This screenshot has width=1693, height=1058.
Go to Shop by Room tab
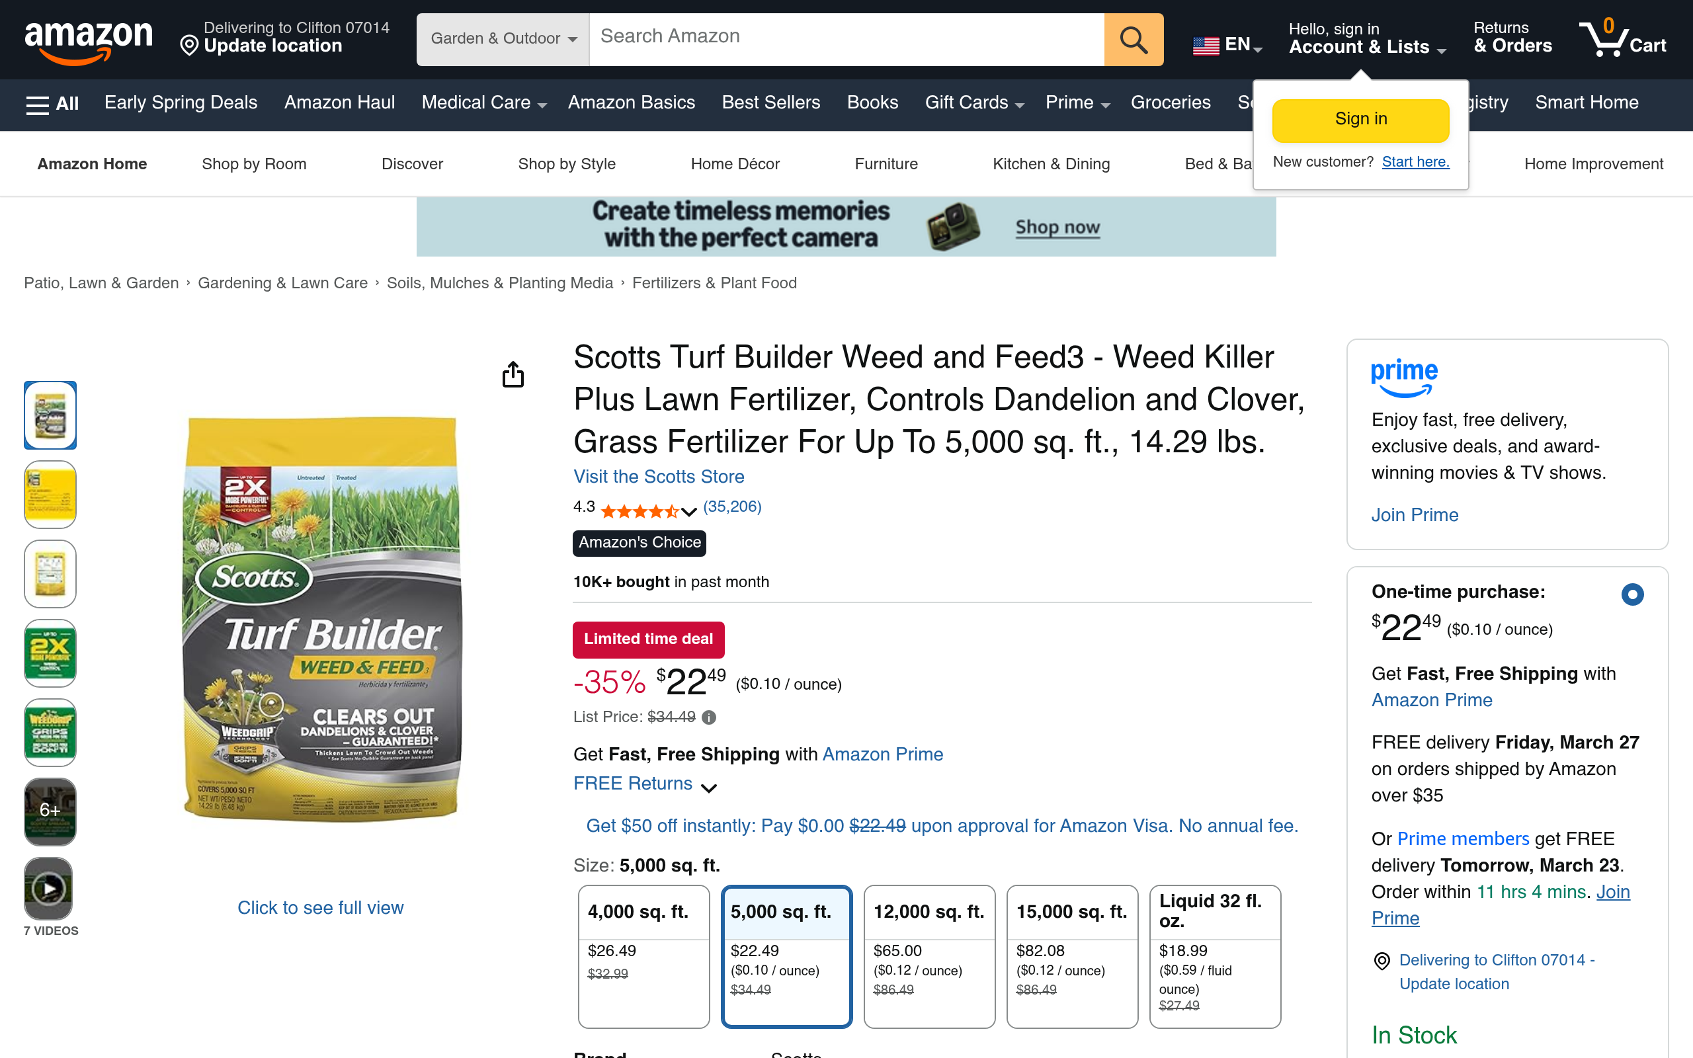pyautogui.click(x=254, y=164)
